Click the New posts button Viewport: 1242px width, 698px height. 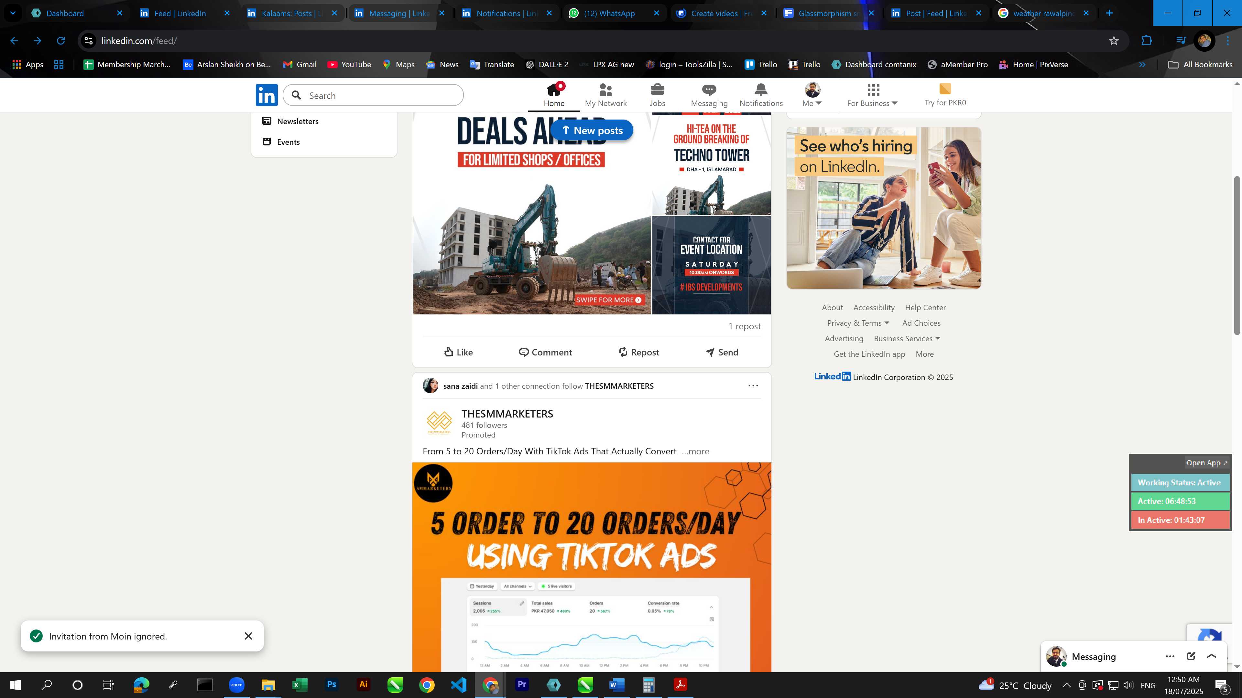pyautogui.click(x=592, y=131)
